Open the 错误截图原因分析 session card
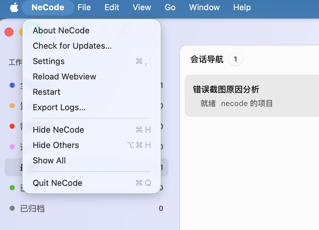 click(252, 96)
